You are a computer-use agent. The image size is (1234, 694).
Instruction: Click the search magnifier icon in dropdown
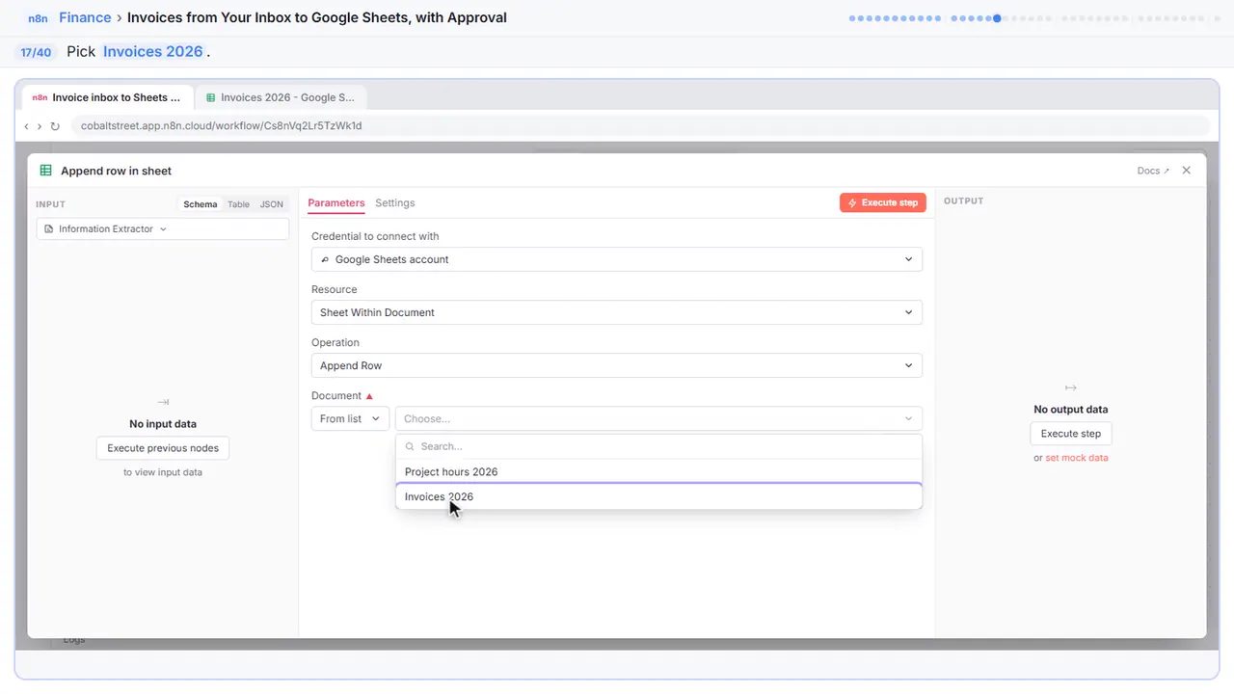click(x=410, y=446)
